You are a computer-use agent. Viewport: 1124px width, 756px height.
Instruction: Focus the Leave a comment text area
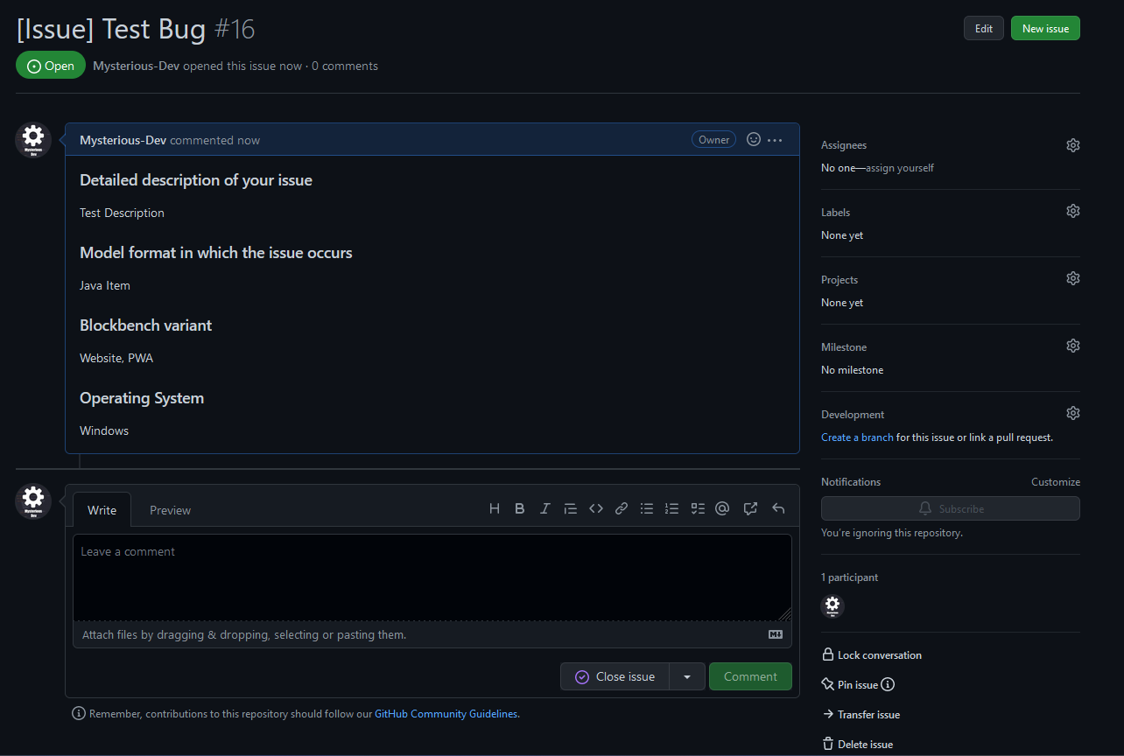click(x=432, y=578)
